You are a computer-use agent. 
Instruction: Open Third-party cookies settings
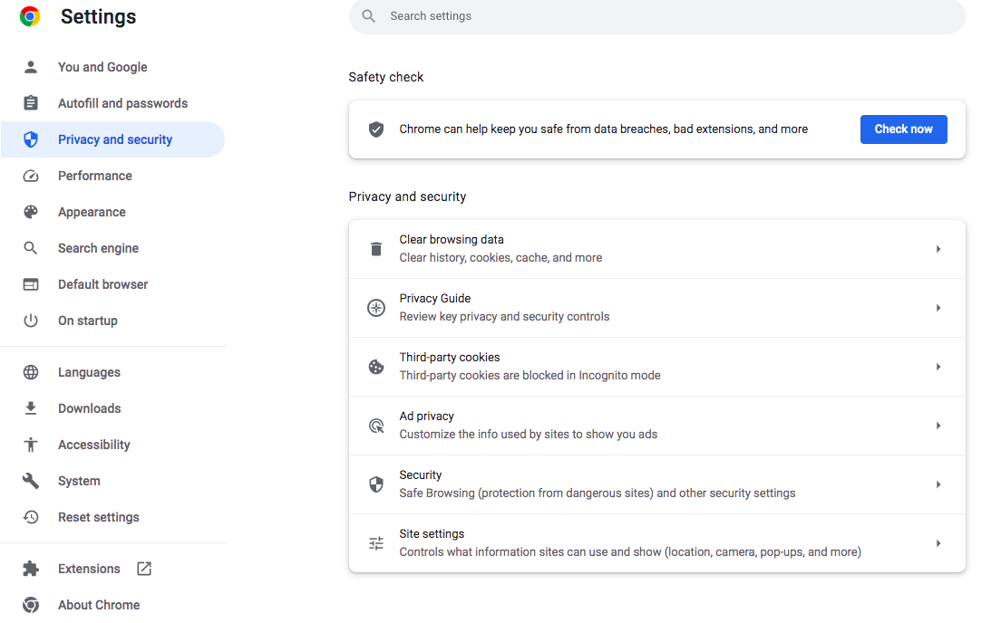[656, 367]
